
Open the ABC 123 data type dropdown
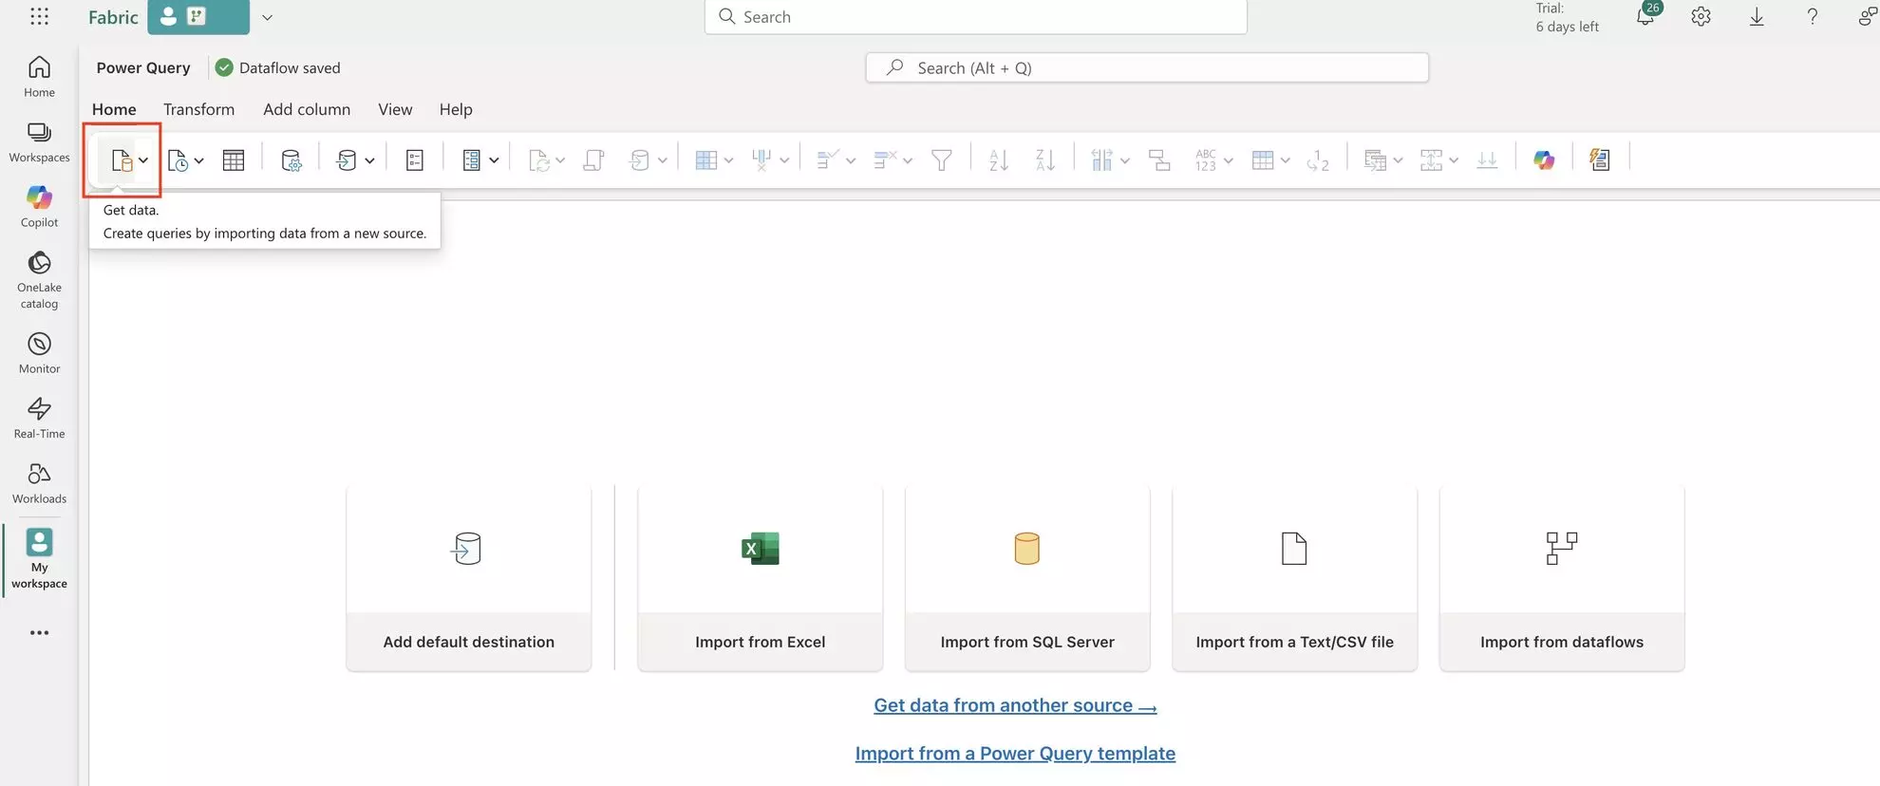1214,160
